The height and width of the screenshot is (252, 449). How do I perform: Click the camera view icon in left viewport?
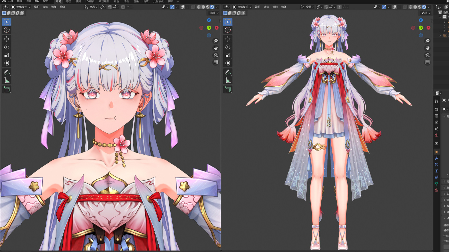[x=215, y=55]
